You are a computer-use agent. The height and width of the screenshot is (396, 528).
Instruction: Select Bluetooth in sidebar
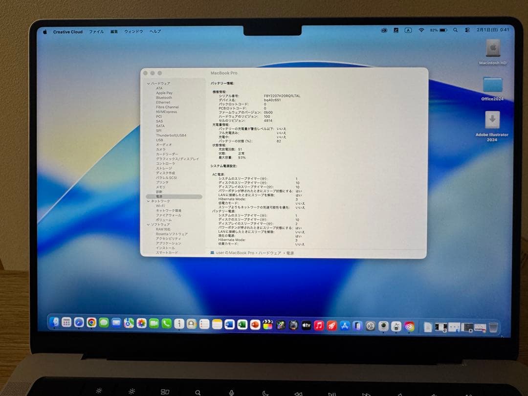164,98
